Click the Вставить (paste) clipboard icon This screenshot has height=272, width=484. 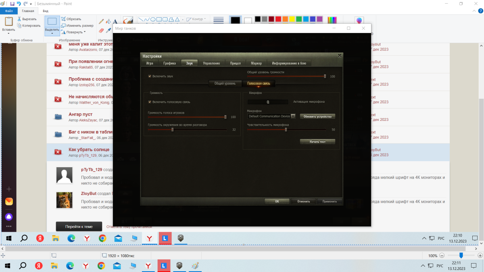pyautogui.click(x=8, y=21)
